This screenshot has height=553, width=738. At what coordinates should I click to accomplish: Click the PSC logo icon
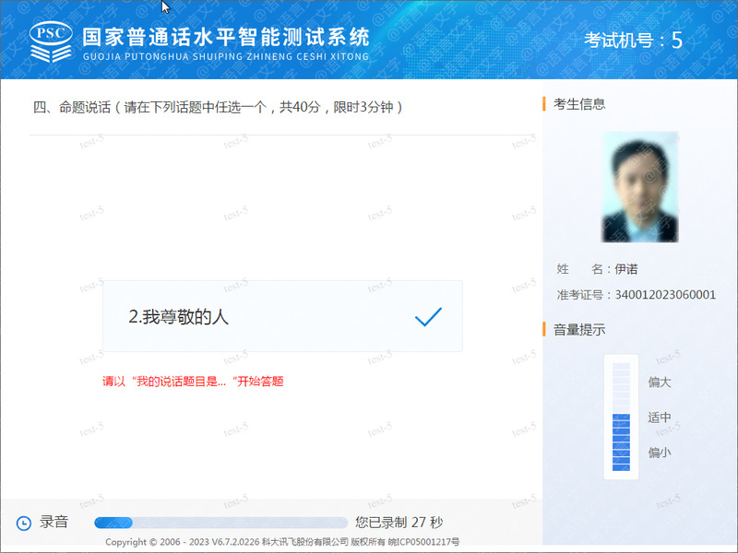pos(51,41)
